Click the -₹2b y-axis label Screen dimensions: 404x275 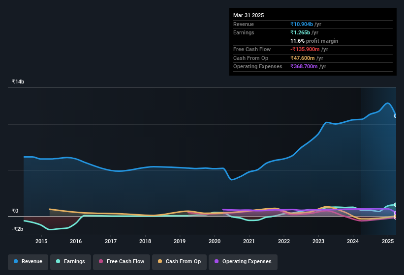pyautogui.click(x=18, y=229)
